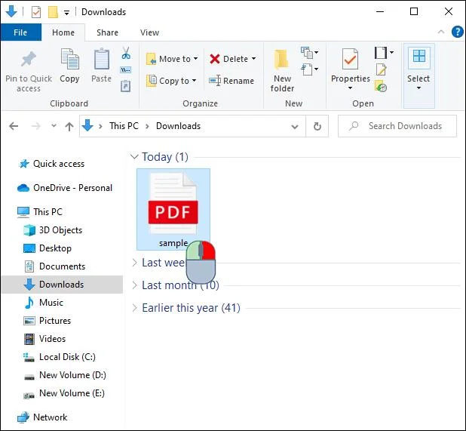
Task: Switch to the View ribbon tab
Action: (149, 32)
